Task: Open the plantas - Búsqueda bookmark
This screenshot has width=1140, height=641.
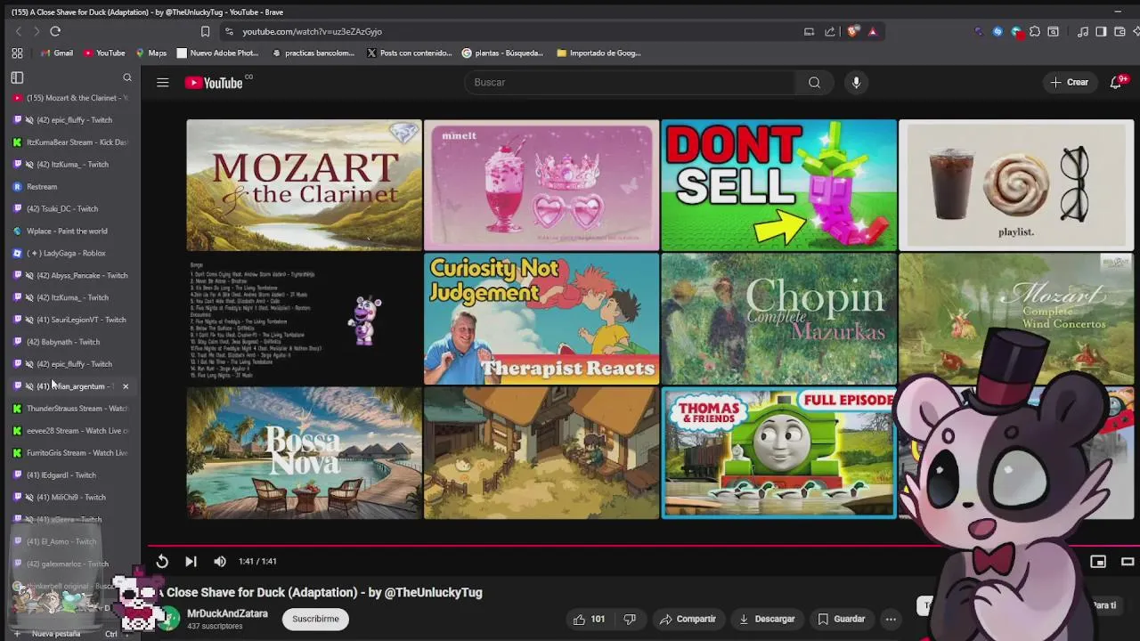Action: pyautogui.click(x=502, y=53)
